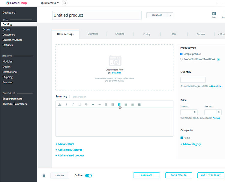
Task: Apply underline formatting in the editor
Action: pos(79,105)
